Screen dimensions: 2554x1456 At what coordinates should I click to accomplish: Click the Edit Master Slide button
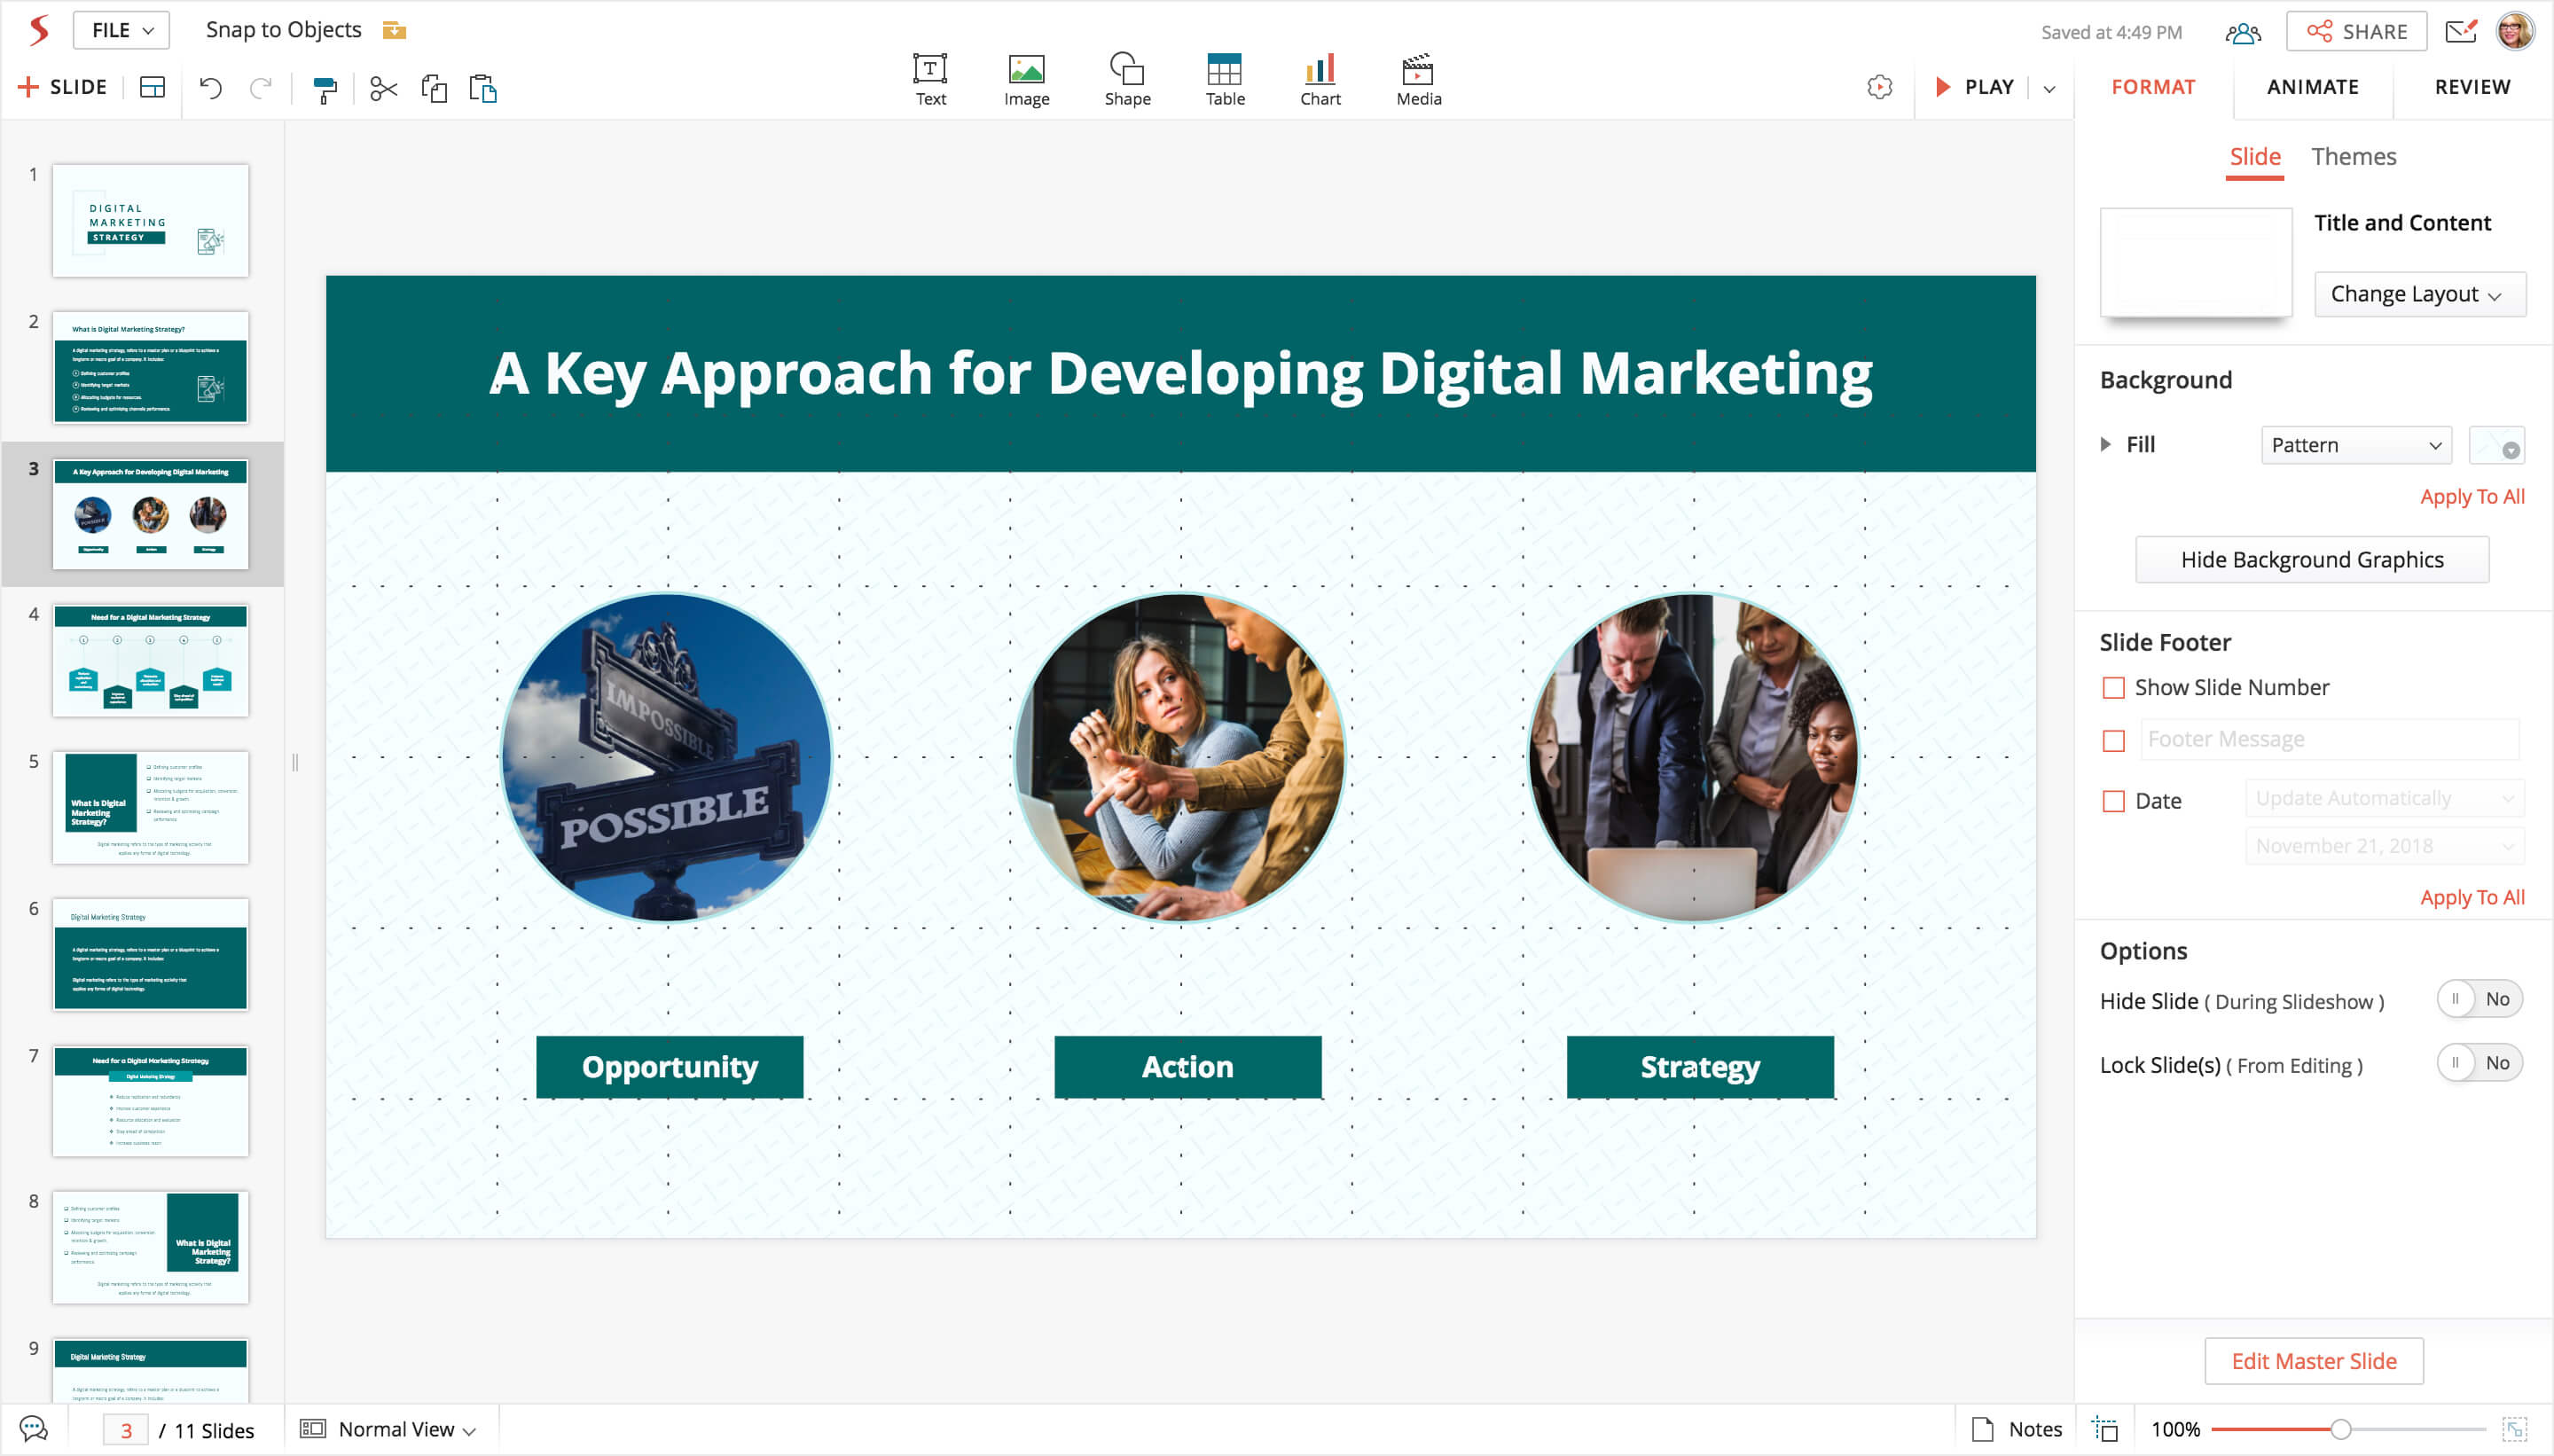pos(2313,1361)
